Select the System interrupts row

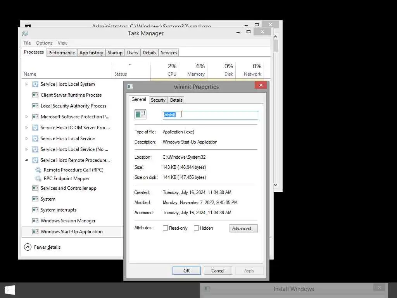click(72, 210)
